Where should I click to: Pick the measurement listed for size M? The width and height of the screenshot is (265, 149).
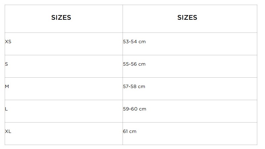(134, 86)
